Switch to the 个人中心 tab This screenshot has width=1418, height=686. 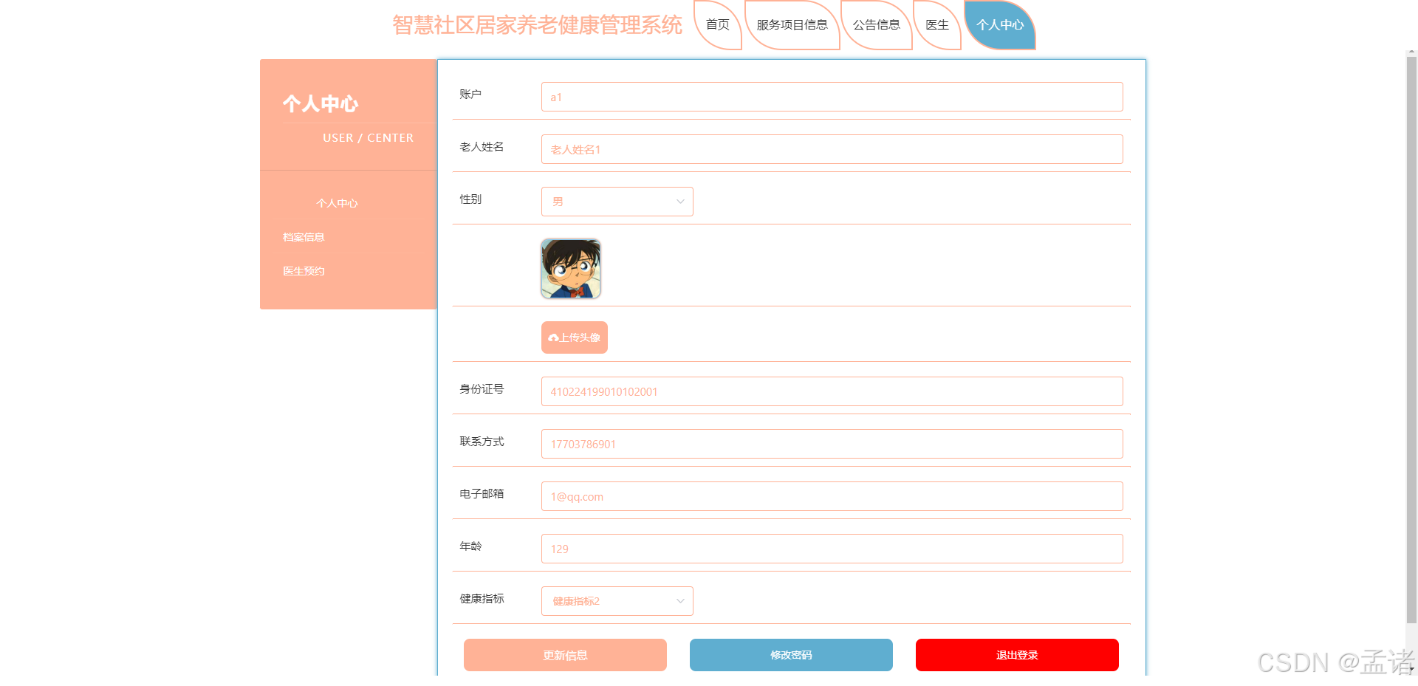click(x=999, y=24)
